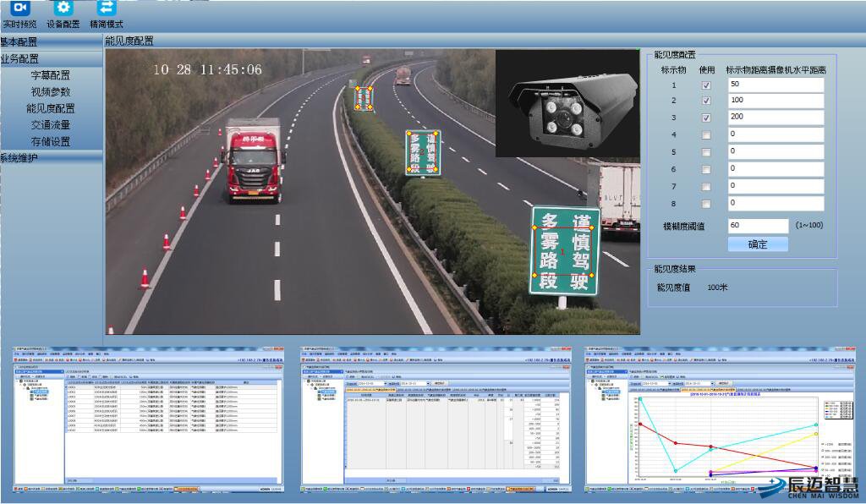Open the right line chart screenshot thumbnail

click(x=721, y=419)
